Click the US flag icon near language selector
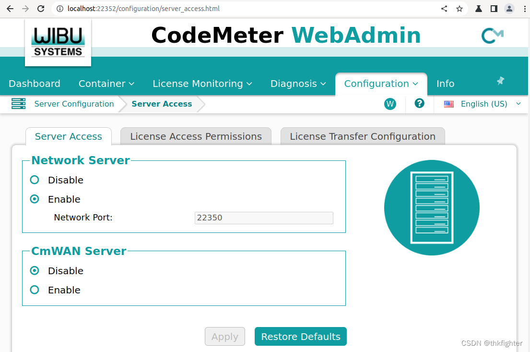 click(x=448, y=104)
